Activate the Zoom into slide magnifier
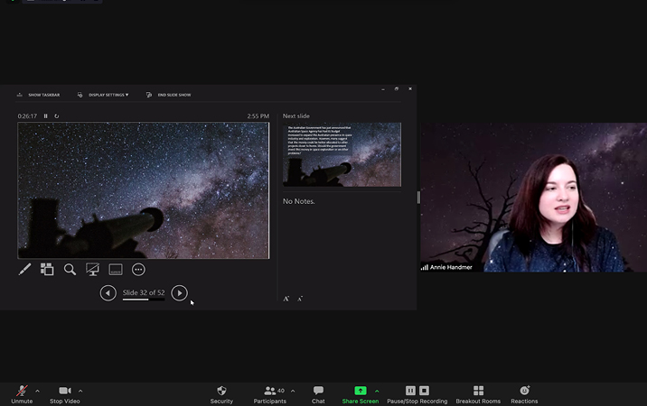 tap(70, 270)
